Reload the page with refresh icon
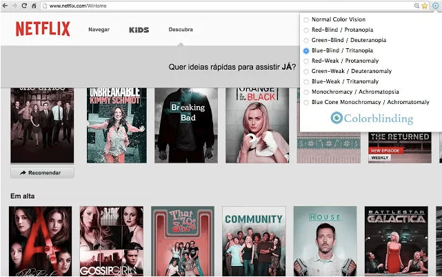 pyautogui.click(x=24, y=6)
